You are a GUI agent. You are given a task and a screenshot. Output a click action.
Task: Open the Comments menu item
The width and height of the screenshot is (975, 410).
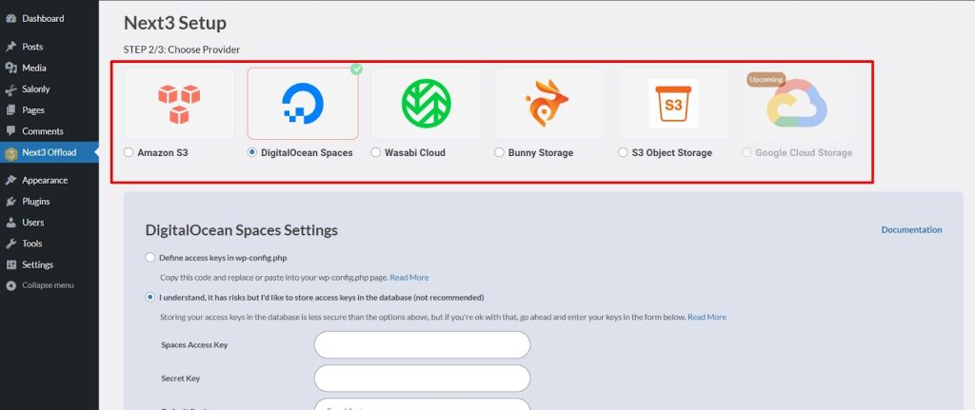point(50,131)
